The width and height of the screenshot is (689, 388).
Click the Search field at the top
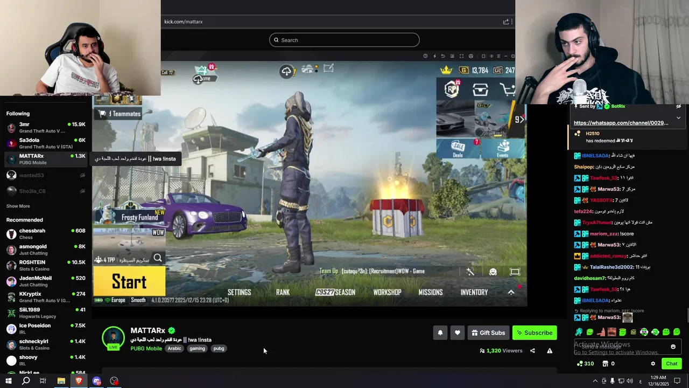point(344,40)
